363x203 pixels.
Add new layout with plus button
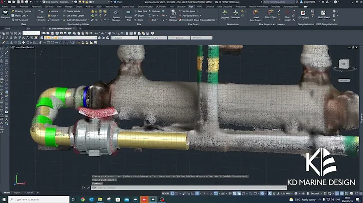pyautogui.click(x=38, y=192)
